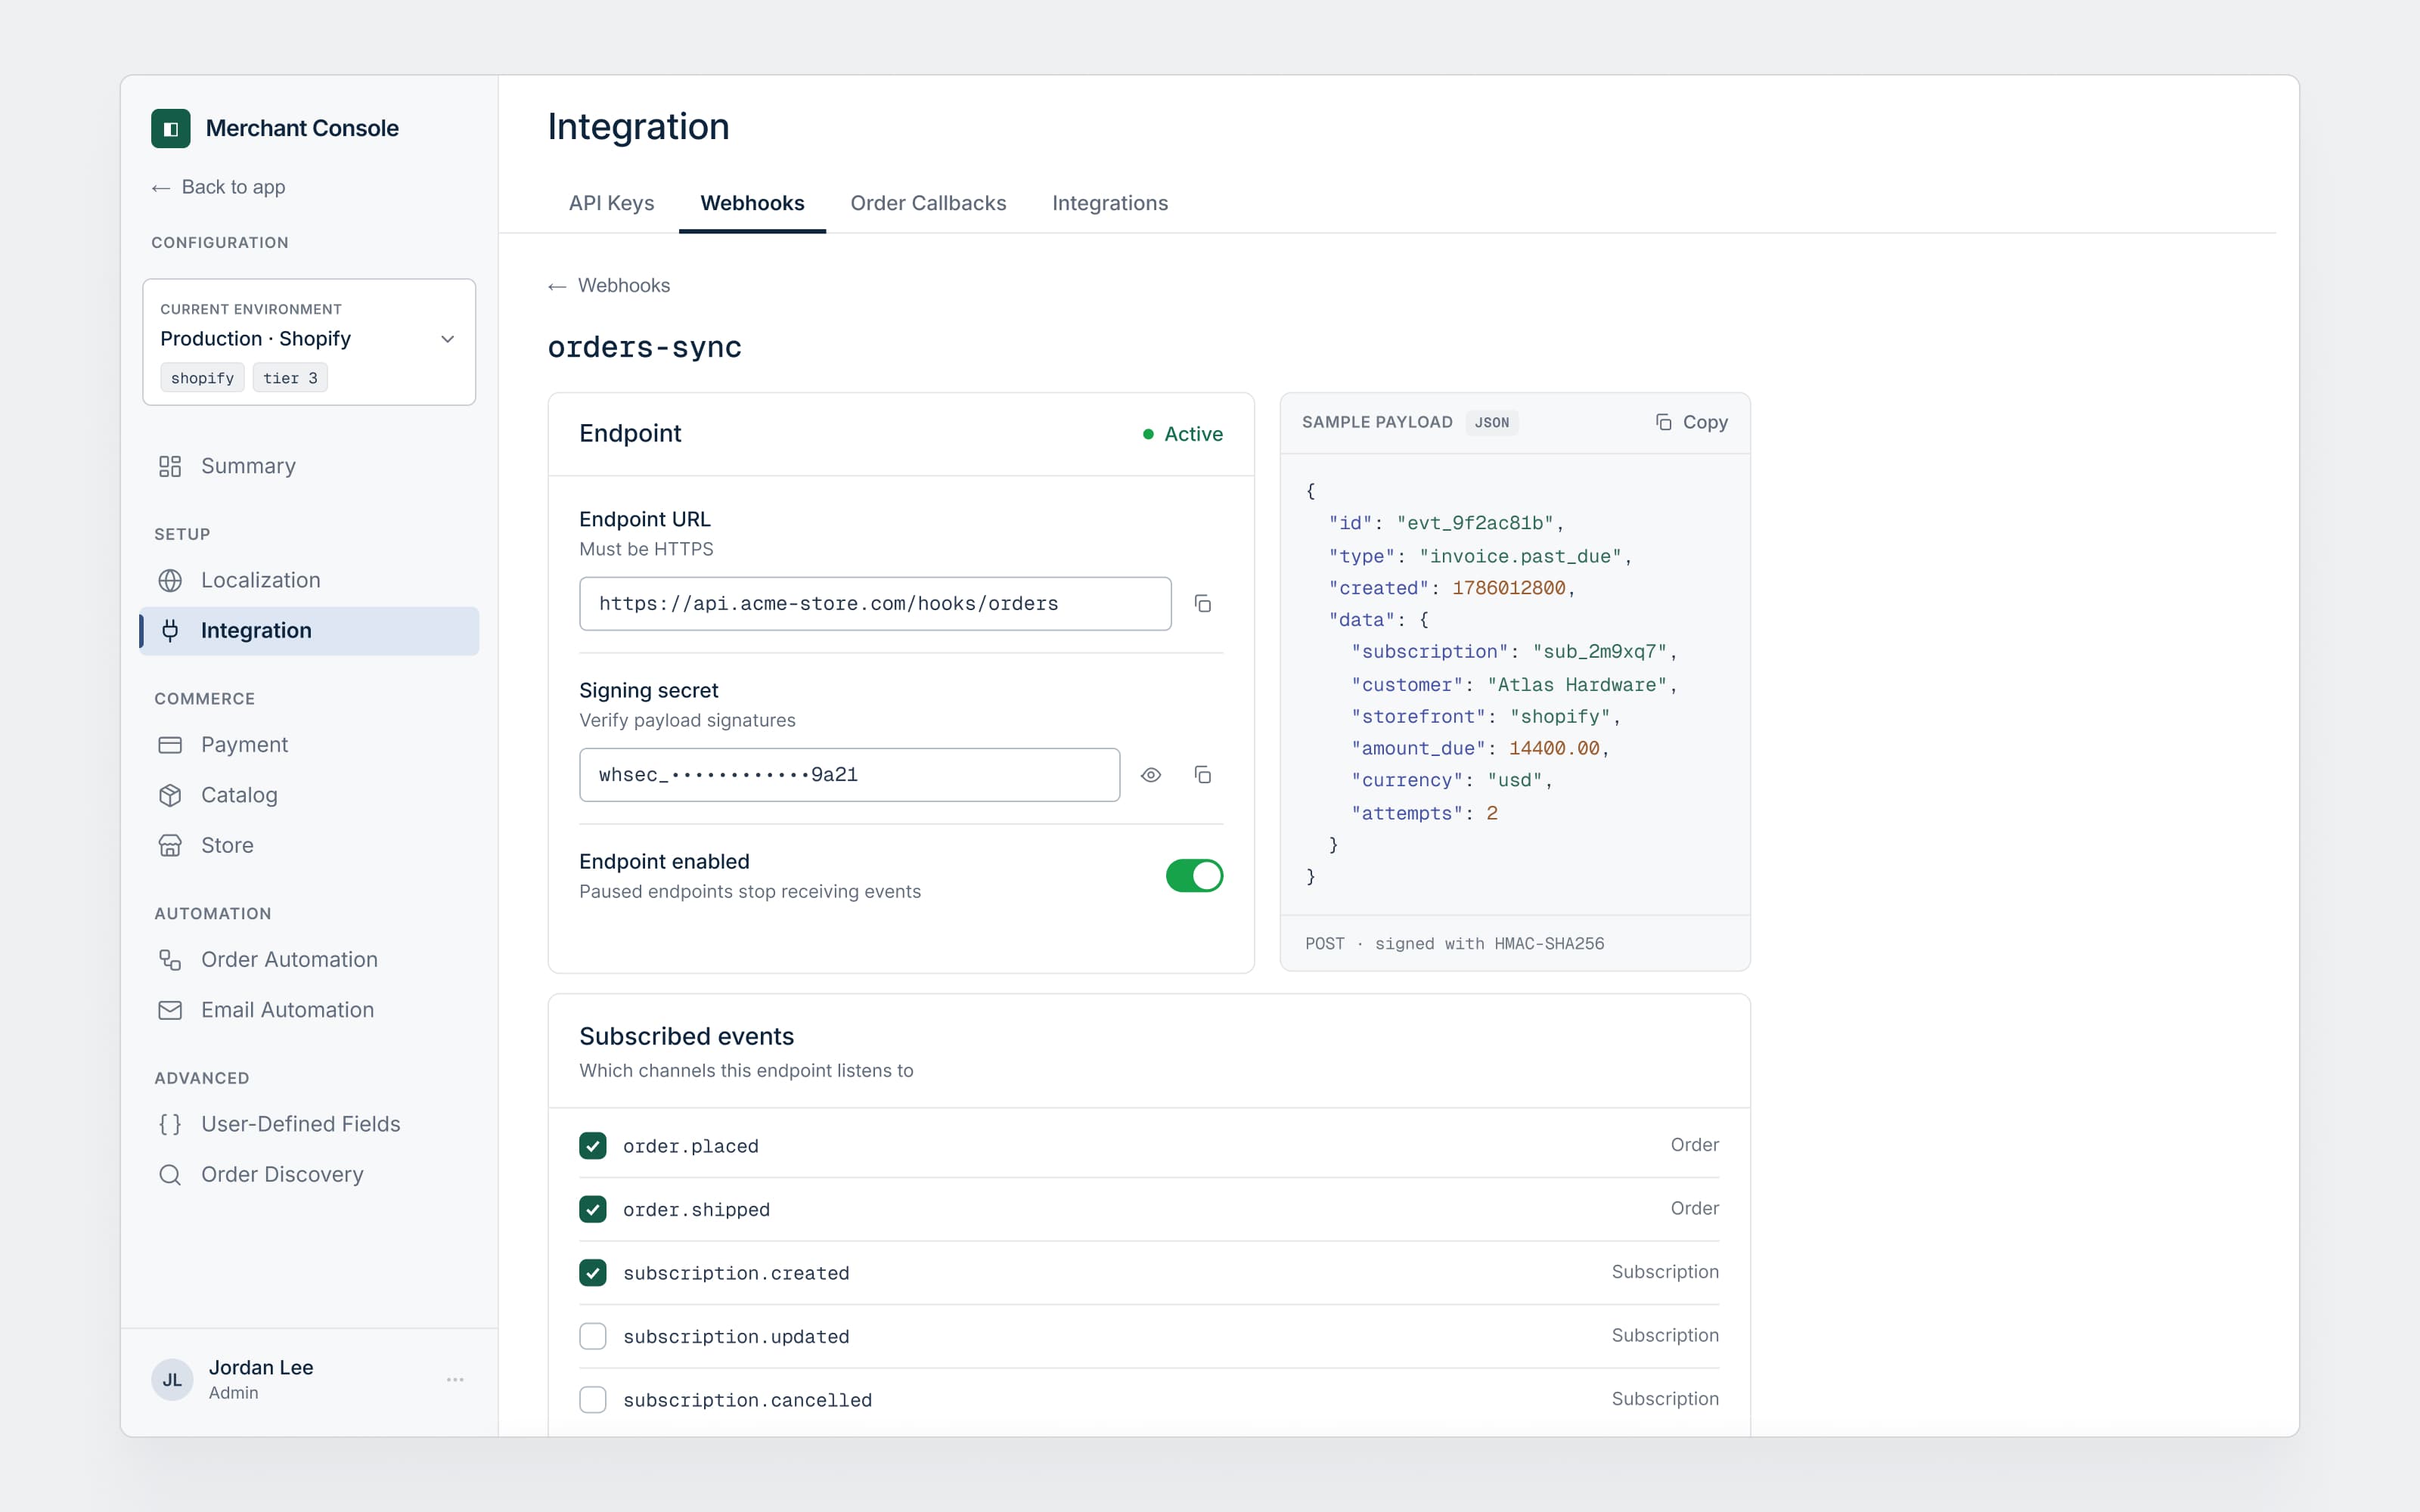
Task: Click the Localization globe icon
Action: [170, 581]
